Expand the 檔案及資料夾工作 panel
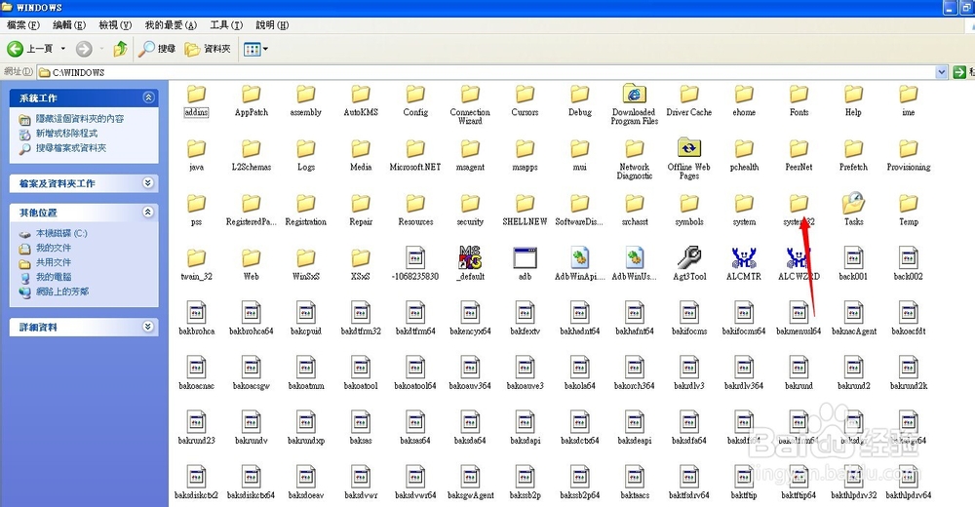 [x=148, y=183]
